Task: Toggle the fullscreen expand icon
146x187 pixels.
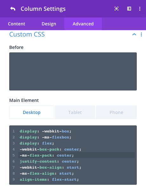Action: pyautogui.click(x=116, y=9)
